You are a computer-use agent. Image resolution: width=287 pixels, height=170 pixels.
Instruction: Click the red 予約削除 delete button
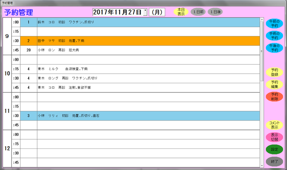(274, 97)
